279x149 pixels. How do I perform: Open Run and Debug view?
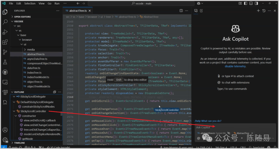(x=5, y=32)
